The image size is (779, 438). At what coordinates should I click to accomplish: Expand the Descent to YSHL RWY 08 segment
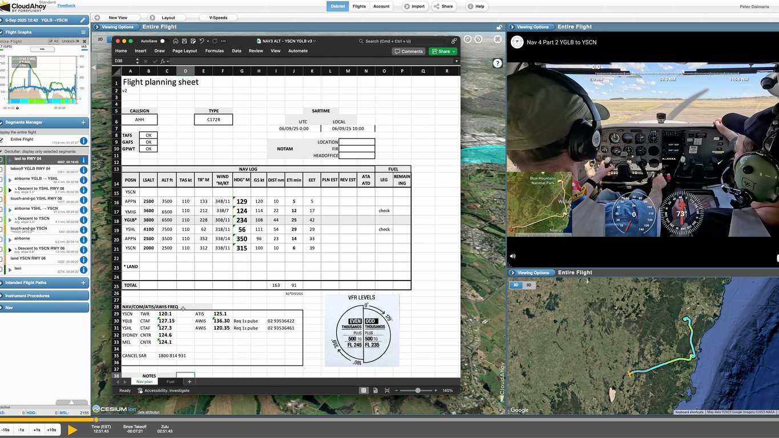(10, 189)
